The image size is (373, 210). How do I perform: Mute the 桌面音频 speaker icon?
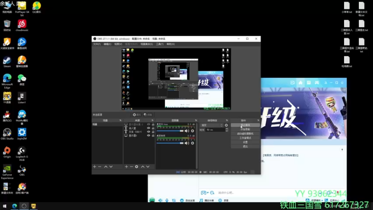click(x=187, y=143)
